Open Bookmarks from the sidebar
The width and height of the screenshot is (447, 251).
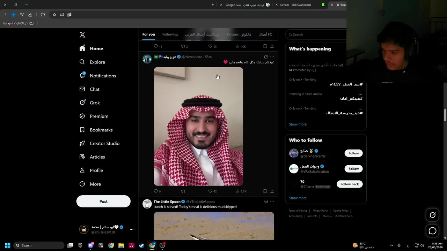[x=96, y=130]
